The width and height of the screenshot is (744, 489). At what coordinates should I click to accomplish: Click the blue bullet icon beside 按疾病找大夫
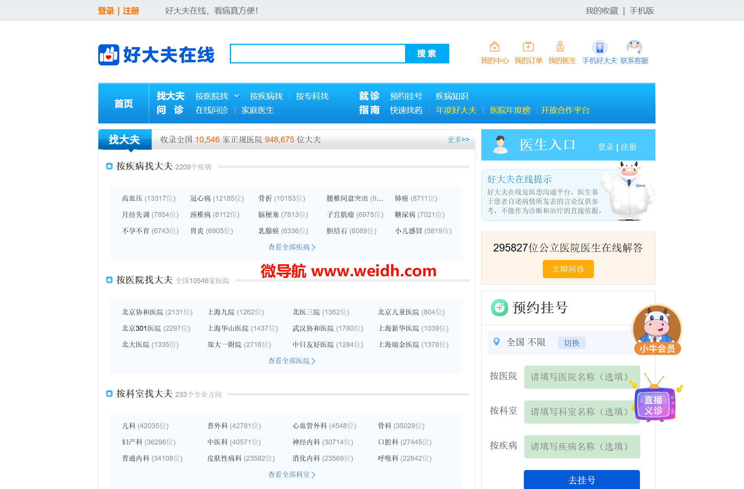(109, 166)
